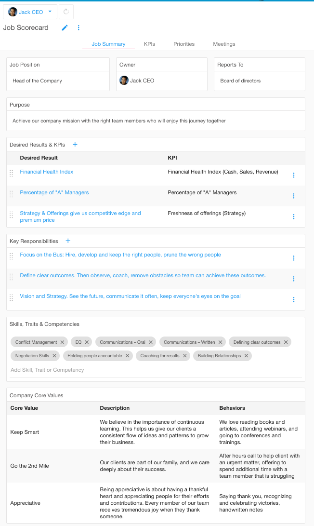Click the refresh icon beside Jack CEO

pos(66,12)
